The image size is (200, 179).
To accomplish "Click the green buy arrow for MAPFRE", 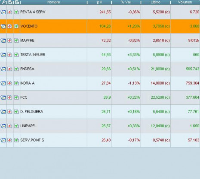I will click(x=16, y=41).
